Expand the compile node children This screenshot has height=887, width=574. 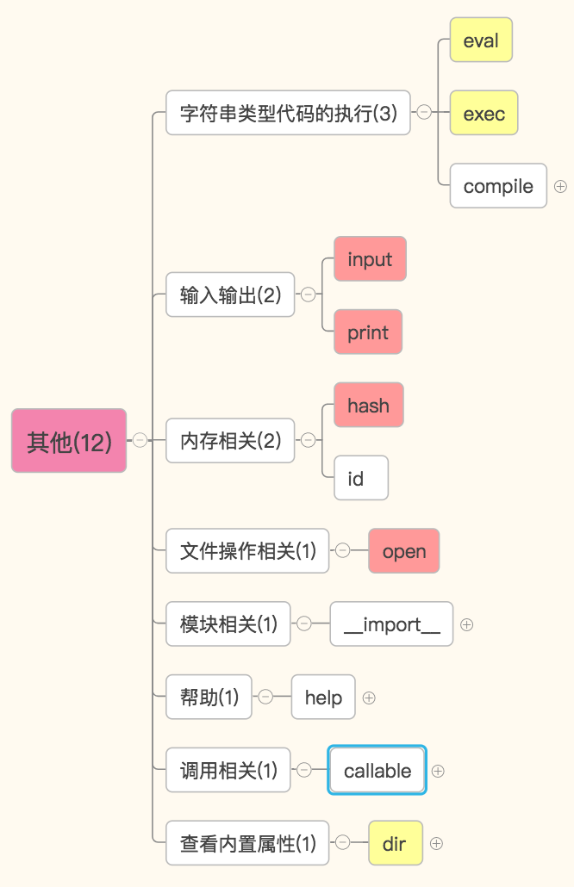pos(560,186)
